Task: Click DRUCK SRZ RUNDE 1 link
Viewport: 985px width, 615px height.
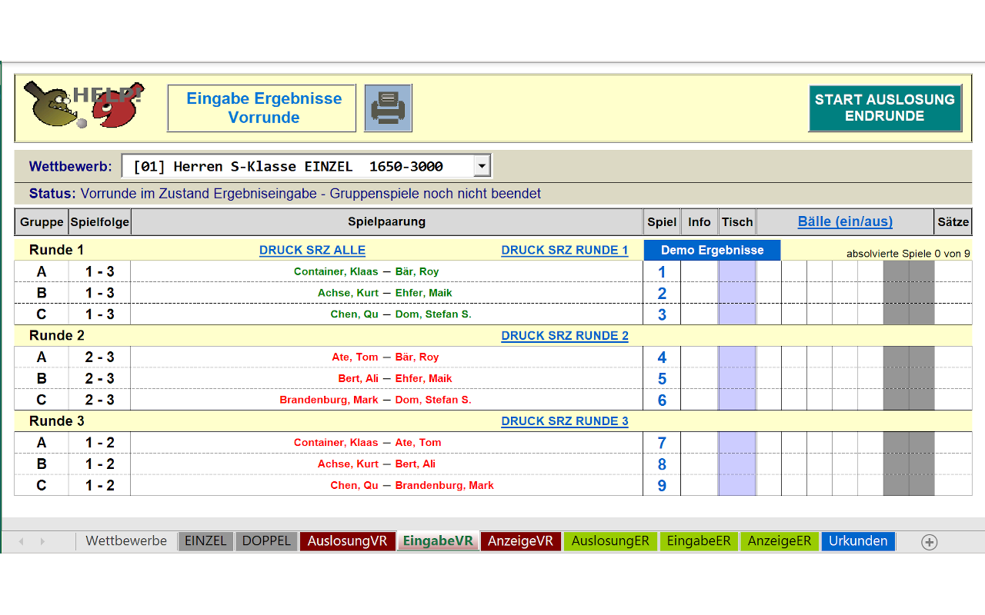Action: click(x=564, y=250)
